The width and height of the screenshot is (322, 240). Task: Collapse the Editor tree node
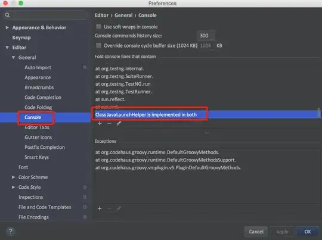pos(7,48)
